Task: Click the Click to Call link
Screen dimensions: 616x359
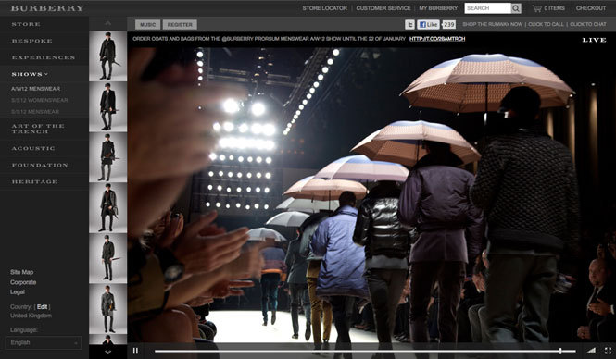Action: pyautogui.click(x=547, y=24)
